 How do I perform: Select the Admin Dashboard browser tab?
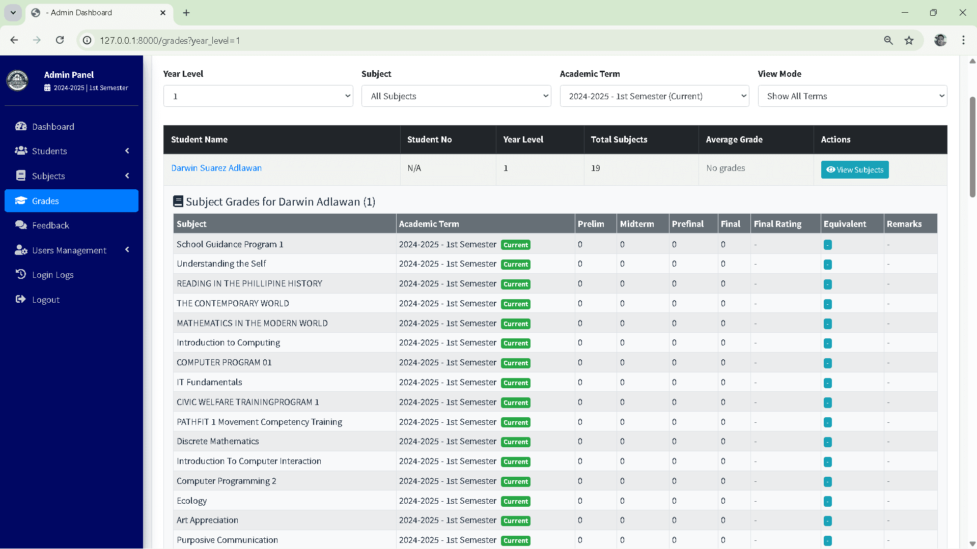[x=99, y=13]
